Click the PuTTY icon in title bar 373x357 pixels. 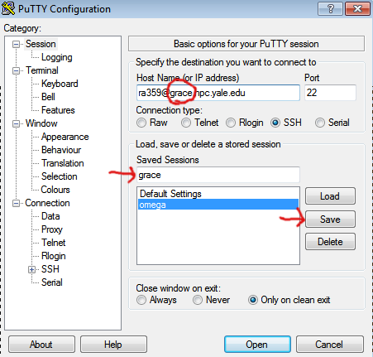8,8
